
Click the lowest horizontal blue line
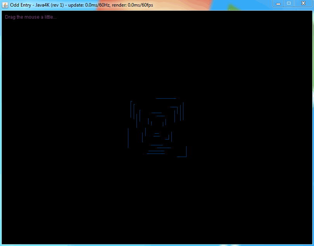point(156,154)
